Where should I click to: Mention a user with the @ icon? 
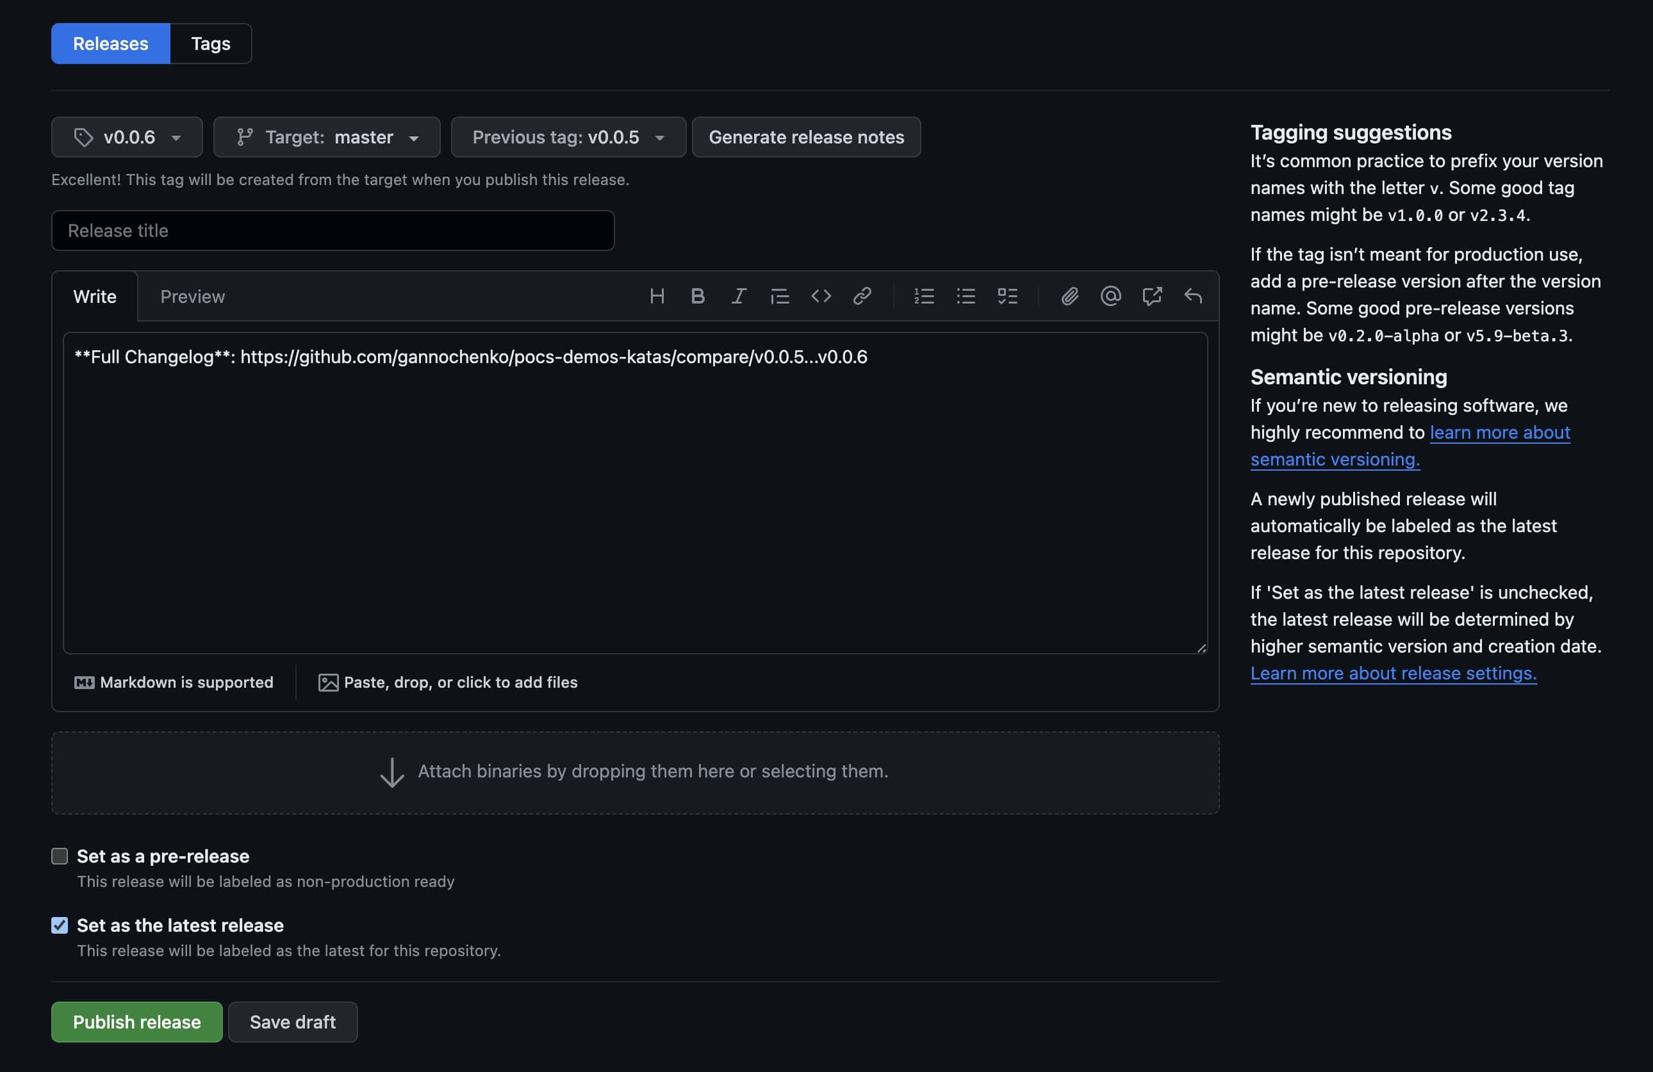click(1110, 296)
